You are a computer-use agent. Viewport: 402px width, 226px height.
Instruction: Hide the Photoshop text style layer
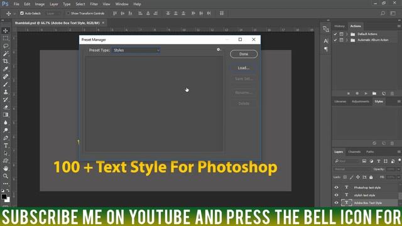point(337,188)
